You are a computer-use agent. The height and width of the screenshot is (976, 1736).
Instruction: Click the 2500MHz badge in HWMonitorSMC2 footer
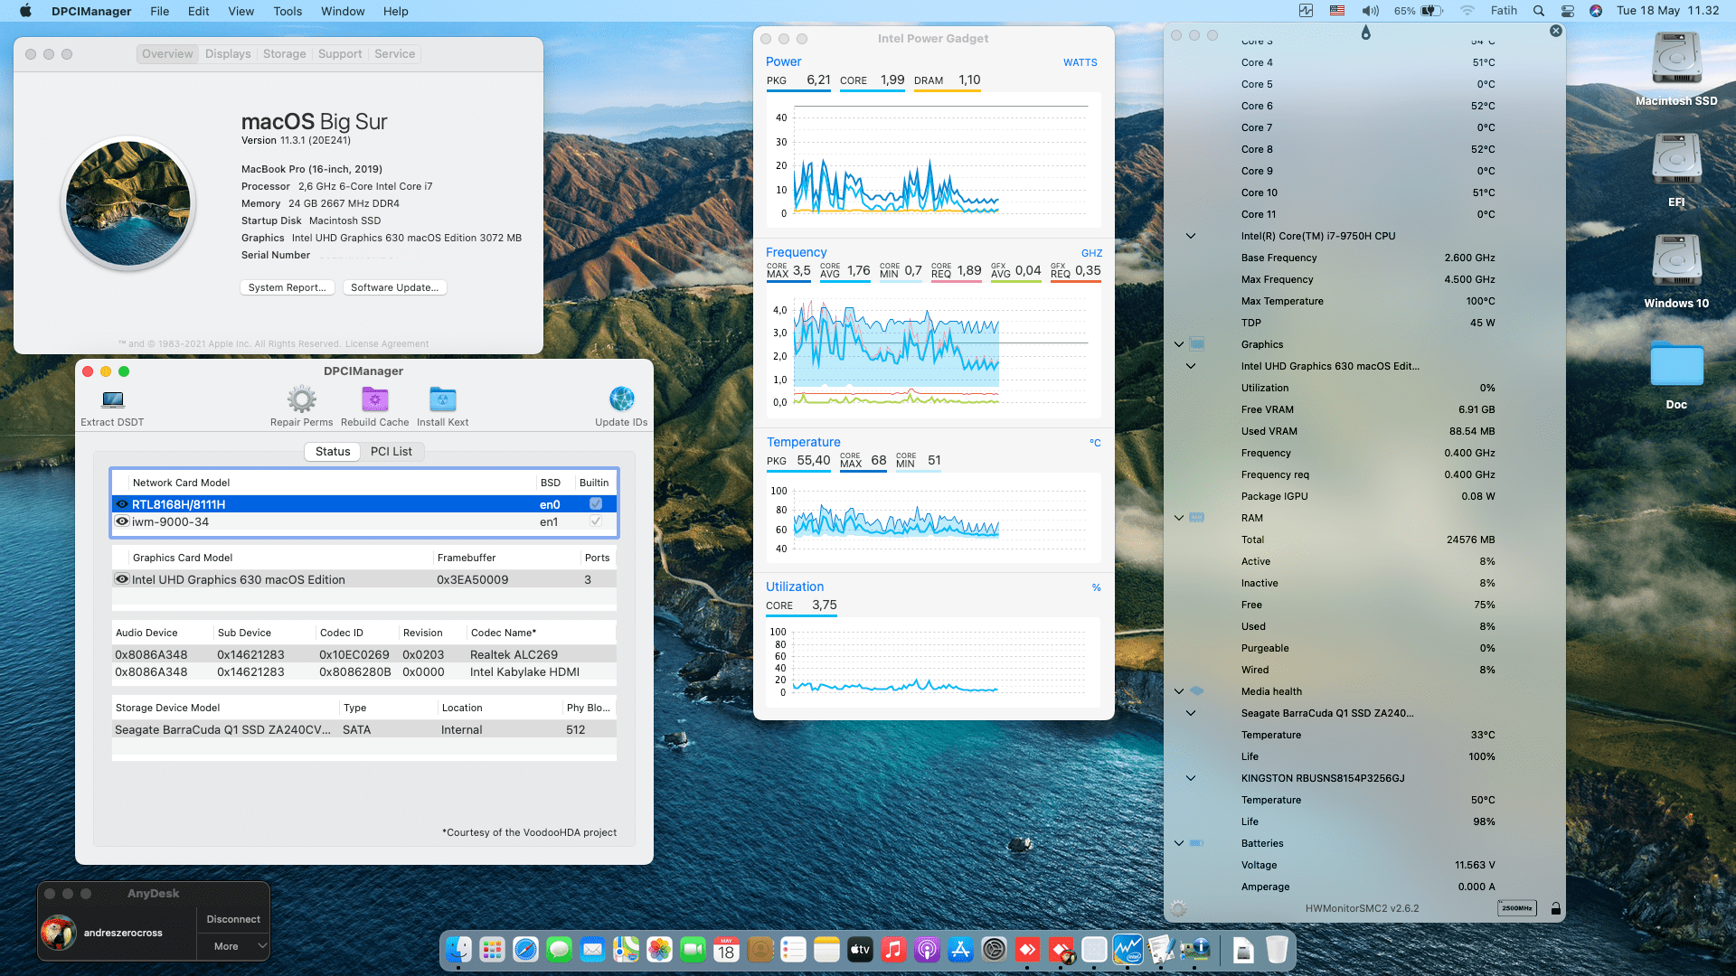tap(1516, 908)
